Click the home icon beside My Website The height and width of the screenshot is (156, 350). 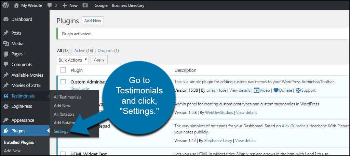(16, 5)
